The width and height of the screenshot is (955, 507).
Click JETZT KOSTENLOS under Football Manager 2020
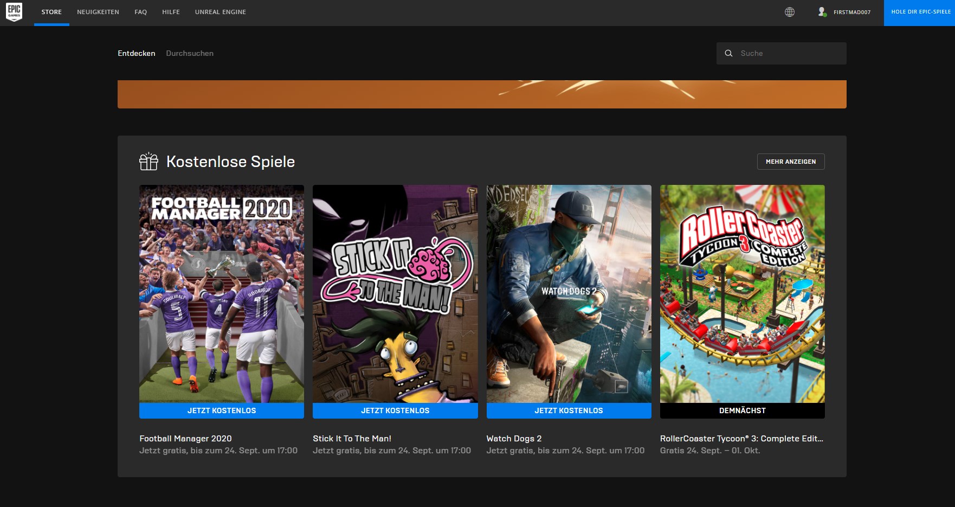(222, 410)
